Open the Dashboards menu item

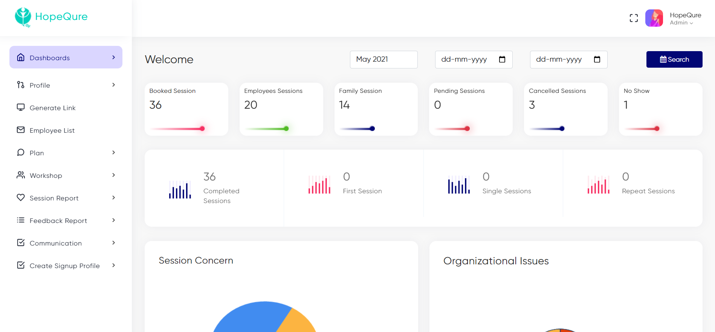tap(50, 58)
